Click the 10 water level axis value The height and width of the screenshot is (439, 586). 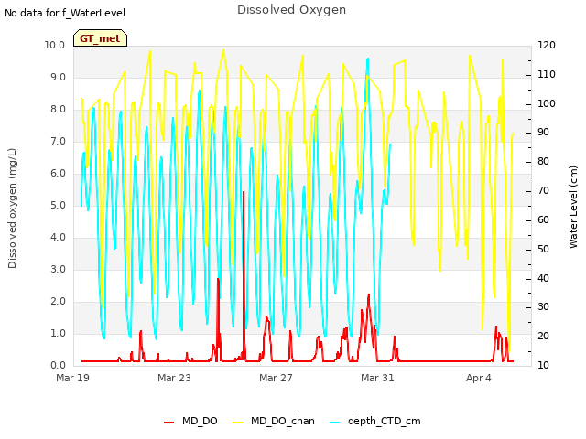[x=543, y=366]
